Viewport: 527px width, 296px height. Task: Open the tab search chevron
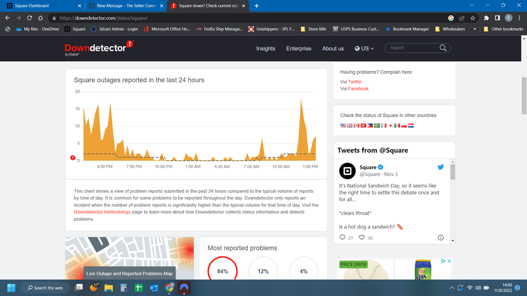click(472, 5)
